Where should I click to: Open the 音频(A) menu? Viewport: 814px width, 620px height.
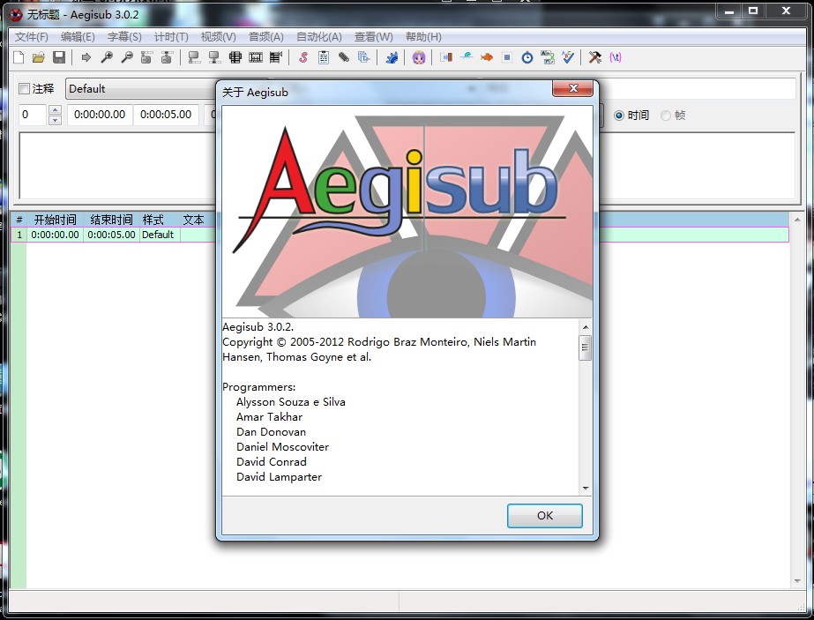click(266, 37)
